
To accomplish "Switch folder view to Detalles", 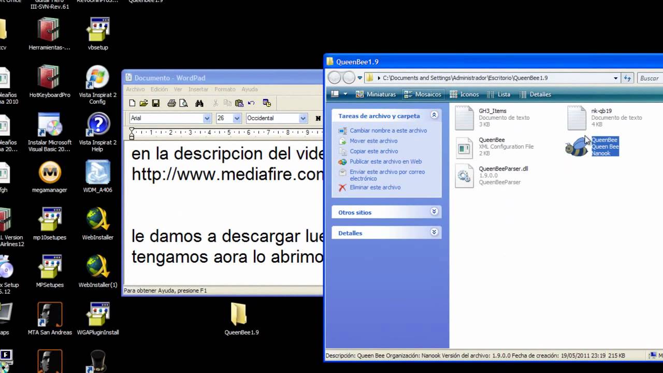I will pyautogui.click(x=535, y=94).
